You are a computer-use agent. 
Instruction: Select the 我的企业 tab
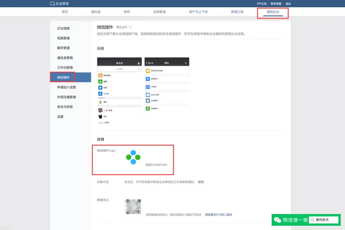click(273, 12)
